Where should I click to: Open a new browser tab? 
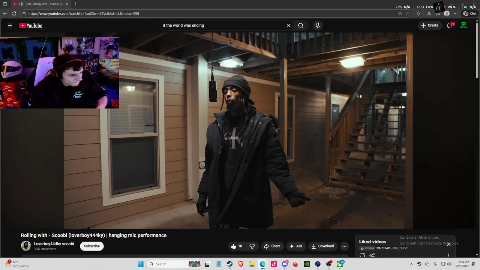pyautogui.click(x=75, y=4)
